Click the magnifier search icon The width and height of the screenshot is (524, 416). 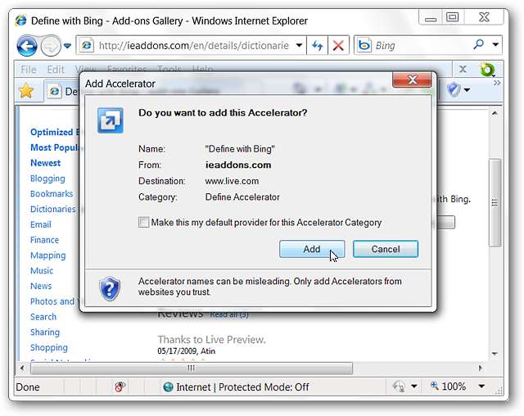click(x=478, y=44)
